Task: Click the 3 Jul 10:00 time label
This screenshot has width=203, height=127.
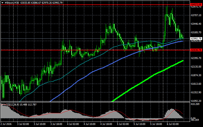Action: coord(40,124)
